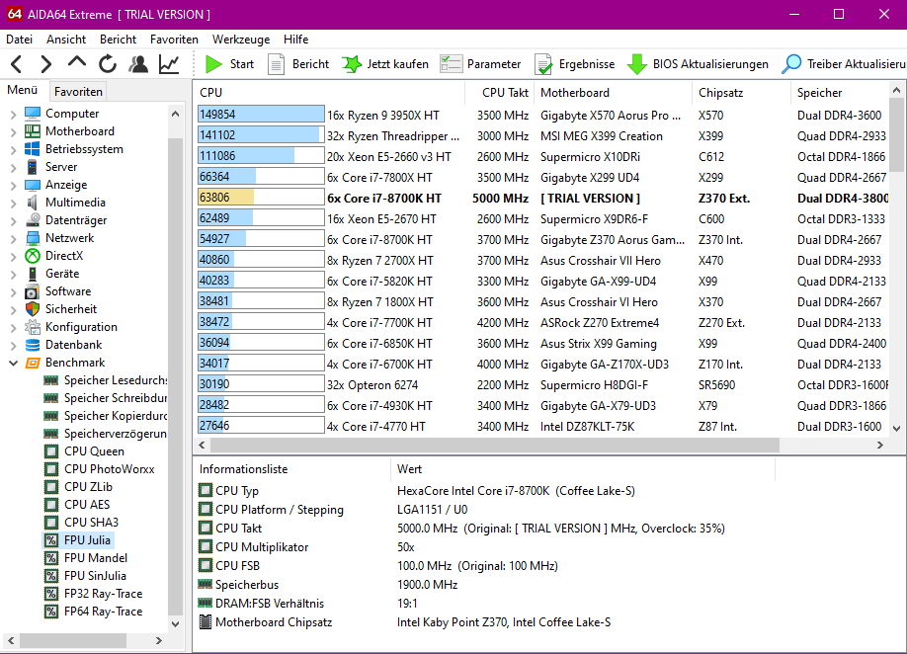The width and height of the screenshot is (907, 654).
Task: Expand the Sicherheit tree node
Action: tap(13, 309)
